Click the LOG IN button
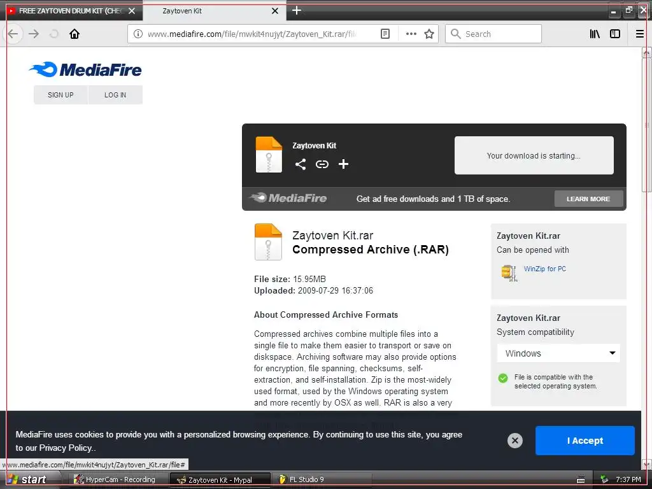This screenshot has height=489, width=652. click(115, 95)
